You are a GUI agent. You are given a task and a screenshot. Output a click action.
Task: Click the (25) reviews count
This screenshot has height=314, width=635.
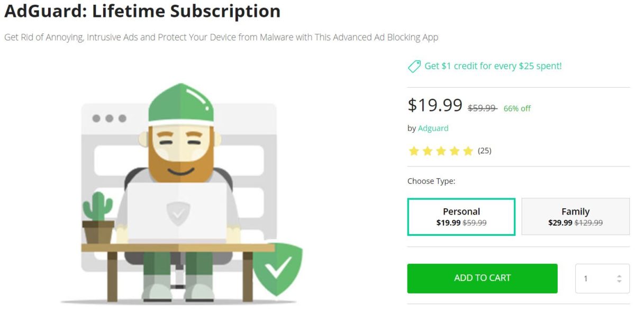[485, 151]
